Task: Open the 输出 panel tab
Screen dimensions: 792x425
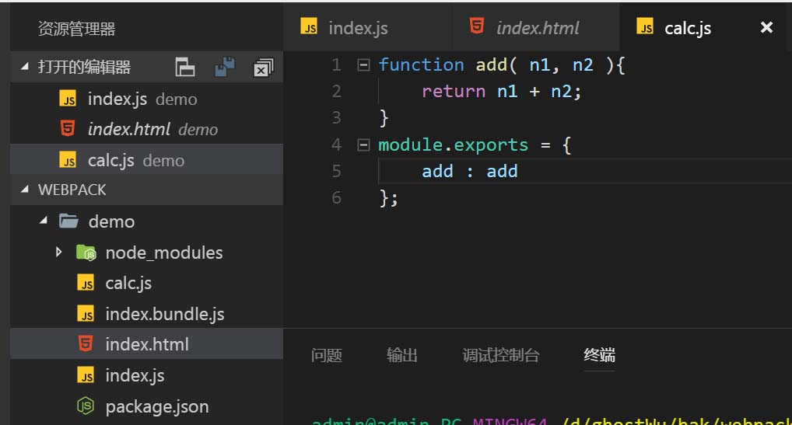Action: pyautogui.click(x=402, y=355)
